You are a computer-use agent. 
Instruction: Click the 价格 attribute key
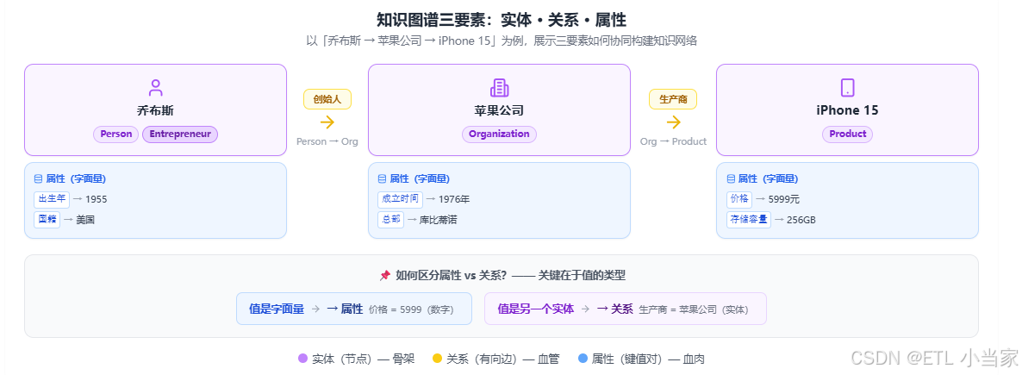(x=739, y=199)
